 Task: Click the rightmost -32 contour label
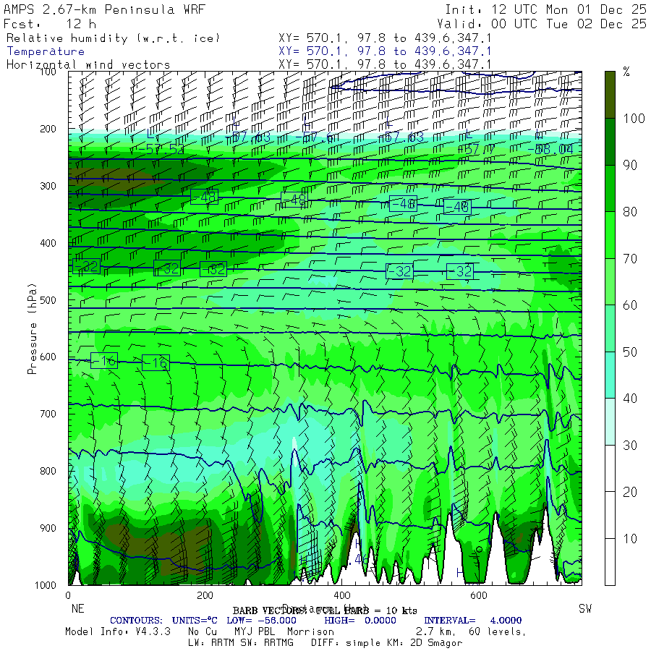click(461, 271)
